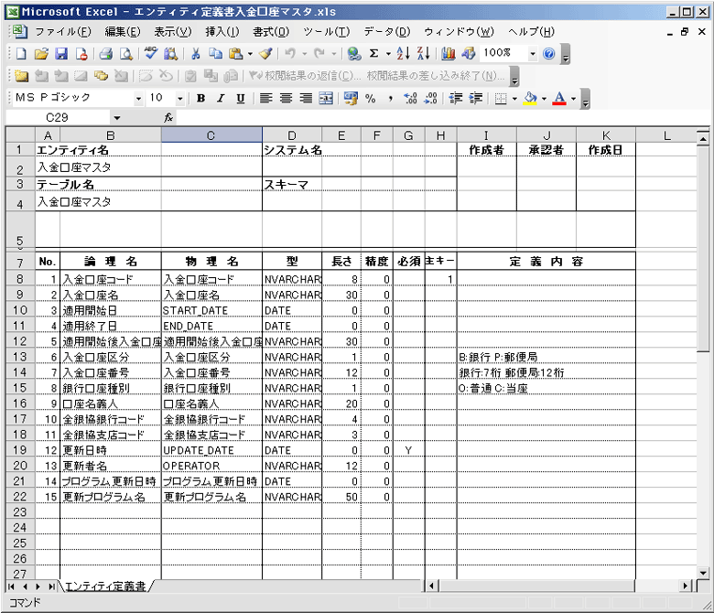The image size is (714, 613).
Task: Sort descending with Z-A icon
Action: pos(423,54)
